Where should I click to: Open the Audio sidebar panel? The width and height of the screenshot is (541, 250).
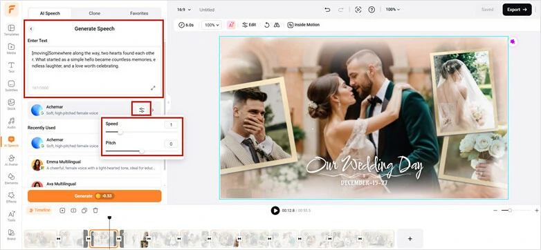pyautogui.click(x=11, y=123)
